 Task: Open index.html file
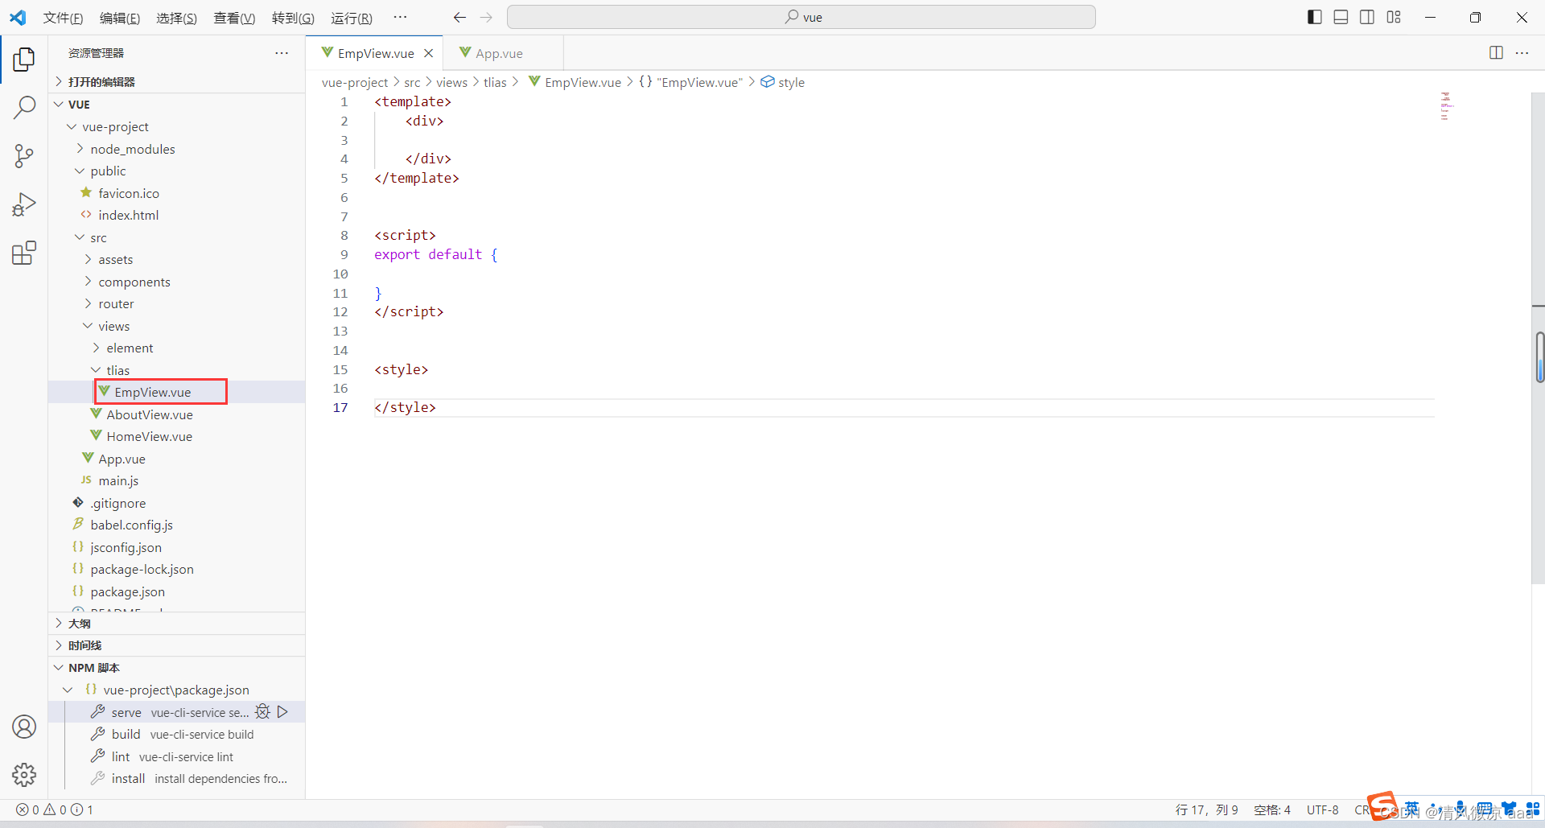[x=177, y=215]
